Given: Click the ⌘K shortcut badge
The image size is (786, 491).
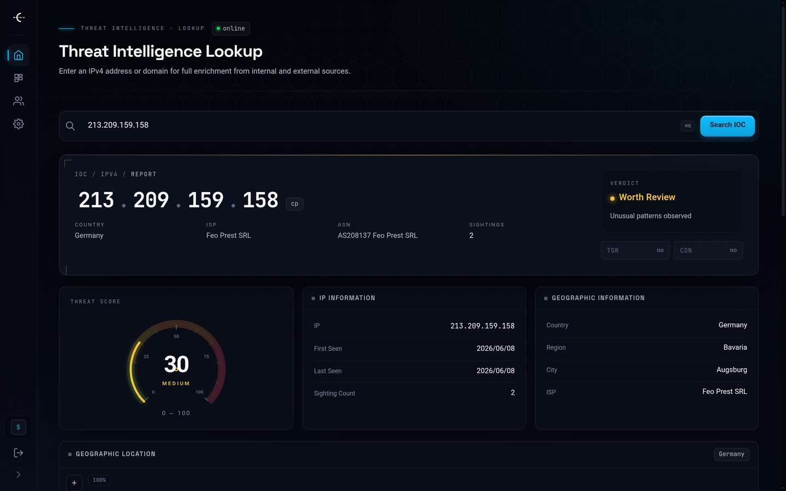Looking at the screenshot, I should pos(688,126).
